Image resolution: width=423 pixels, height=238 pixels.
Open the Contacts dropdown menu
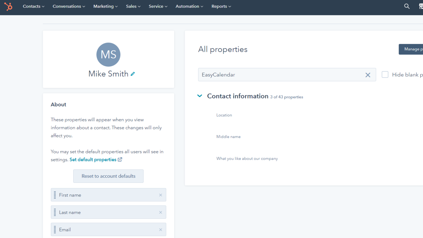pos(34,6)
